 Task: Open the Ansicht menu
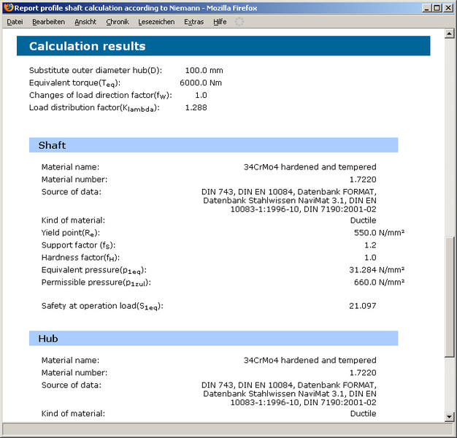(85, 22)
